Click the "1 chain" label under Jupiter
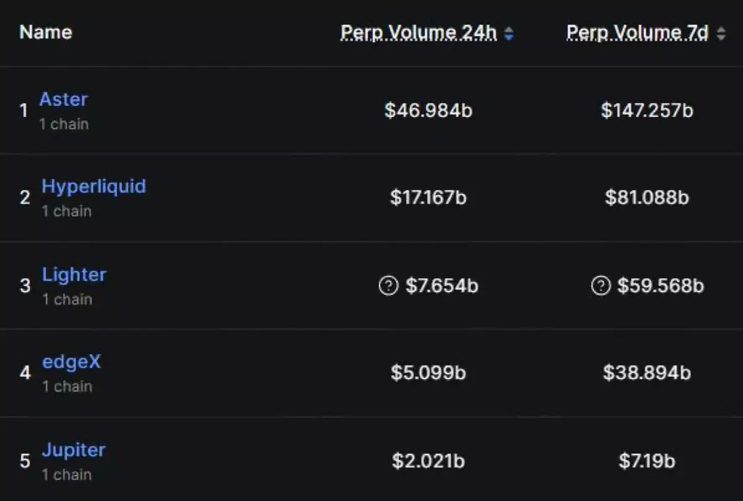Screen dimensions: 743x501 [66, 475]
